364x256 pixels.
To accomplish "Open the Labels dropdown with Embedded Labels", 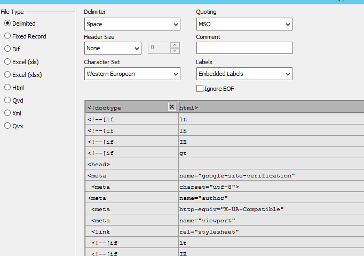I will tap(244, 74).
